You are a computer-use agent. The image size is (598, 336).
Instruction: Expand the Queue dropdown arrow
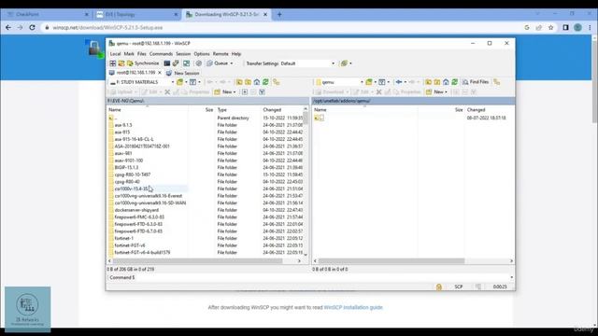[232, 63]
